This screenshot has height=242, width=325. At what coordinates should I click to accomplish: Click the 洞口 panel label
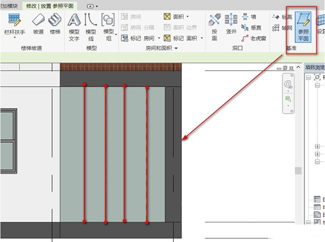237,48
